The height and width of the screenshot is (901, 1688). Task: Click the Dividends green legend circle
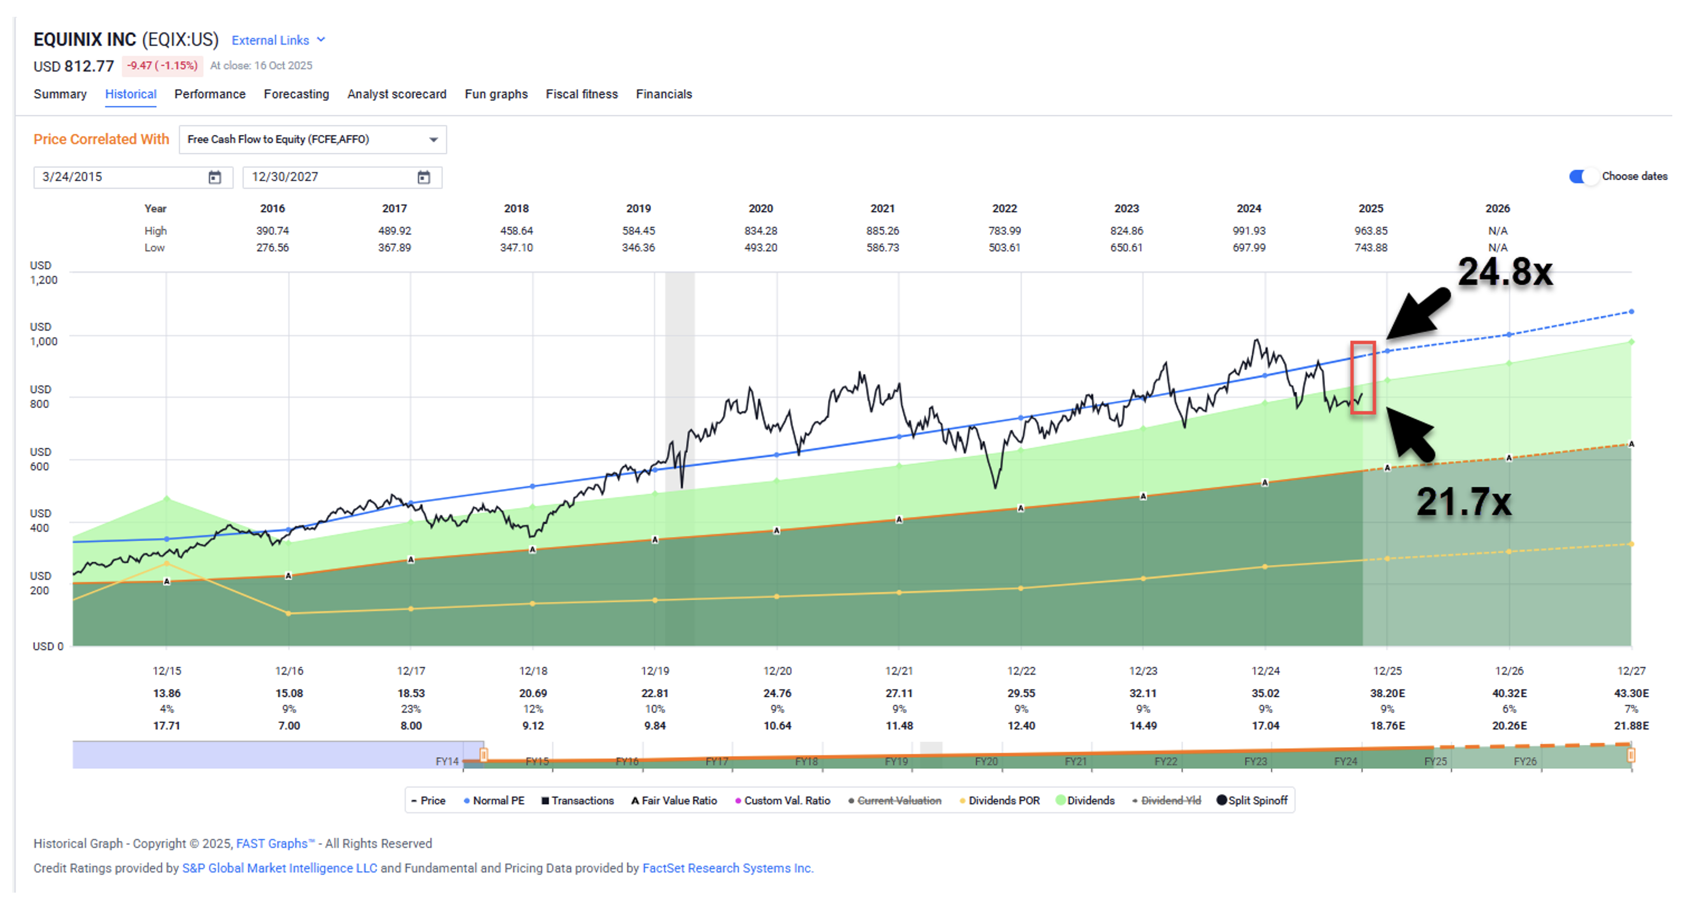[x=1060, y=800]
